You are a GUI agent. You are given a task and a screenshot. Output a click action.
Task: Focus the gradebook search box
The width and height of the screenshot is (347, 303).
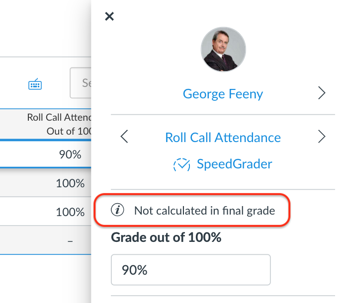pyautogui.click(x=81, y=83)
